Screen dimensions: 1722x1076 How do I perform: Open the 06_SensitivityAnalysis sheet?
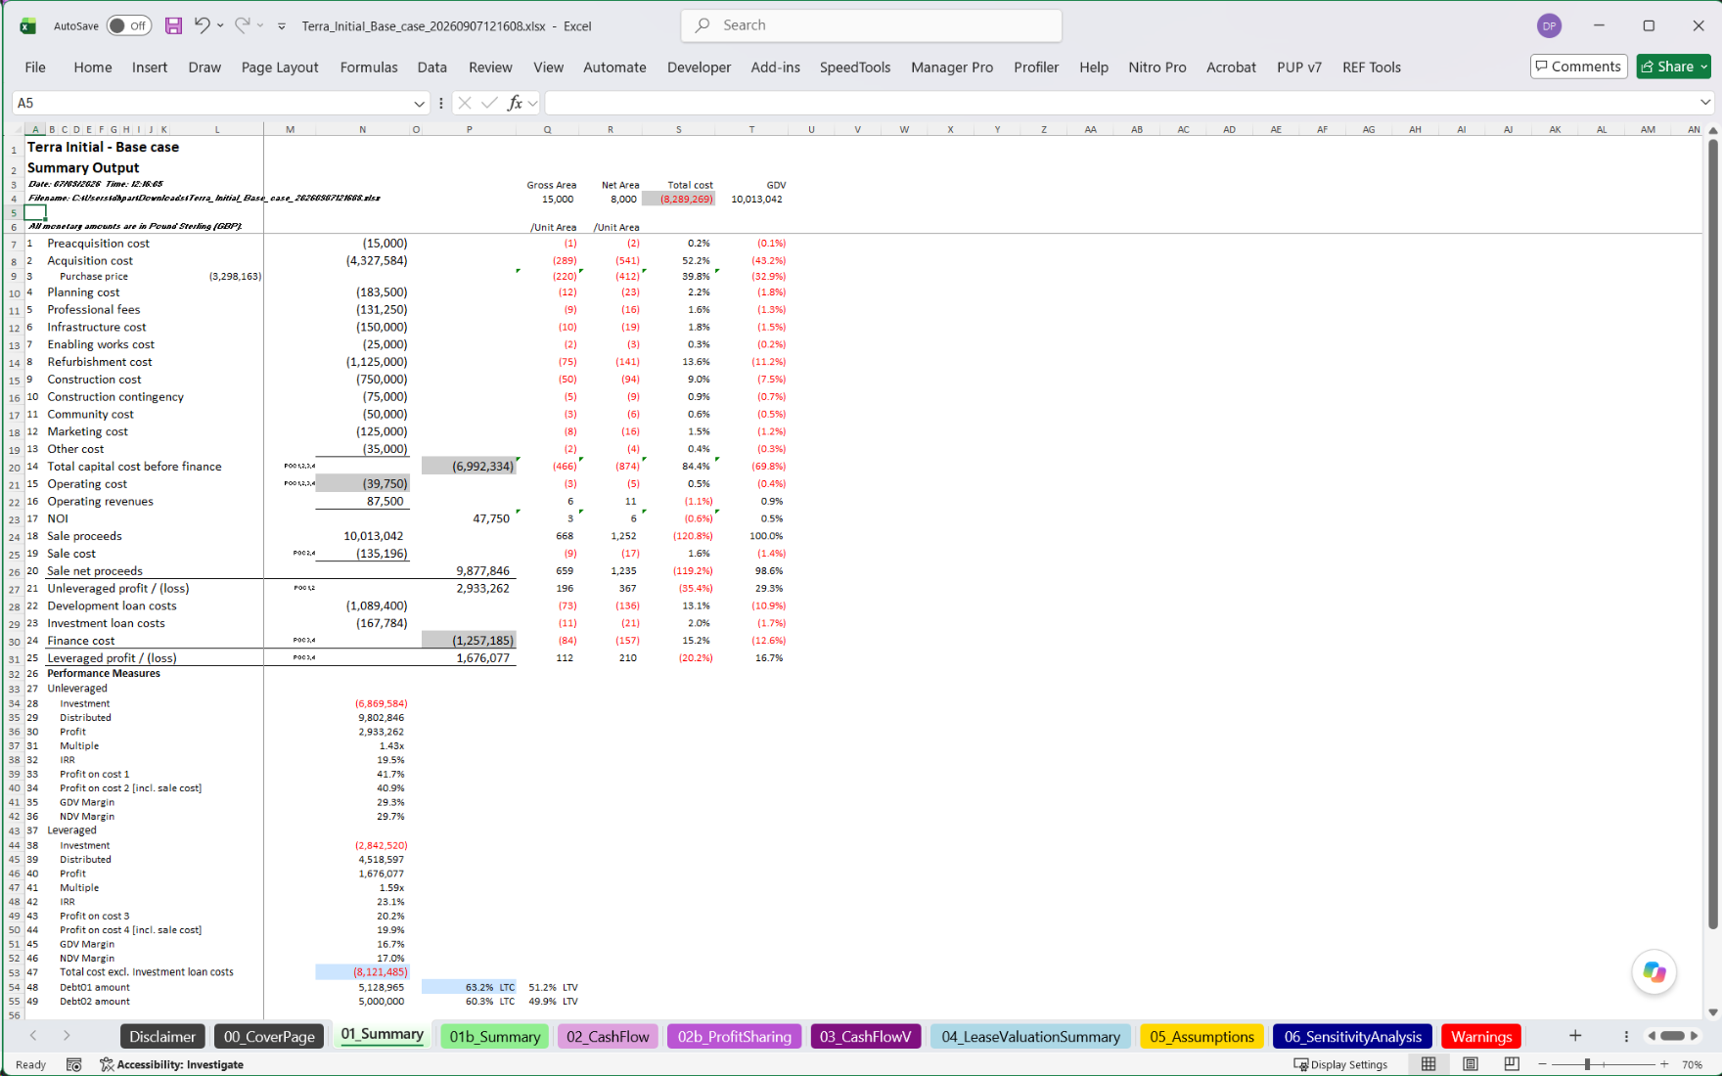tap(1352, 1037)
